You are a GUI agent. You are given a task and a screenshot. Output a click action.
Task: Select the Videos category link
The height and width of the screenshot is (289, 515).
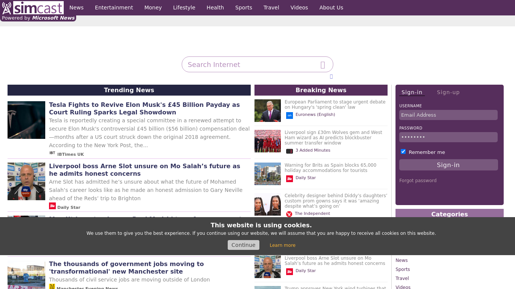tap(403, 287)
